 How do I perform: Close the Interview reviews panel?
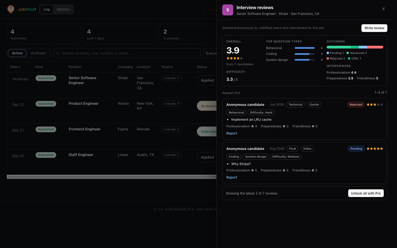383,9
